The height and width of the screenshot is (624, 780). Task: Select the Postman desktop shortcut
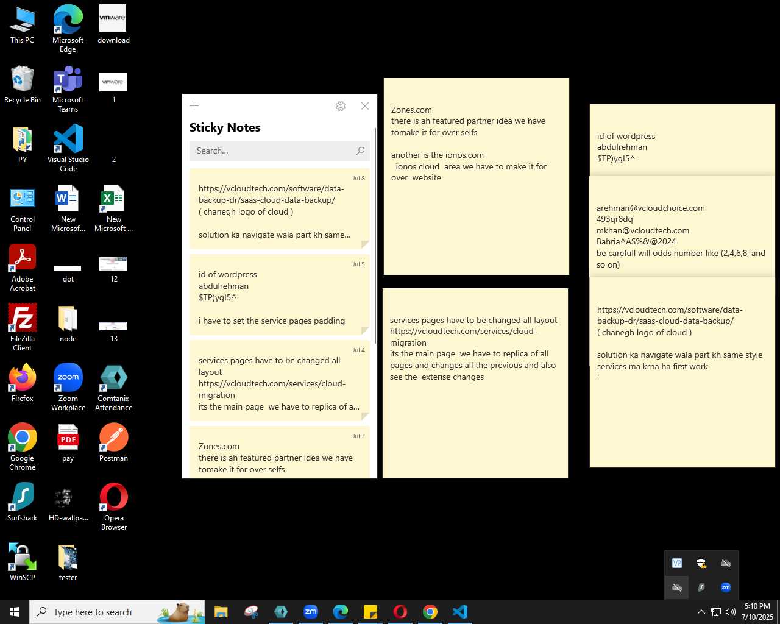[114, 443]
